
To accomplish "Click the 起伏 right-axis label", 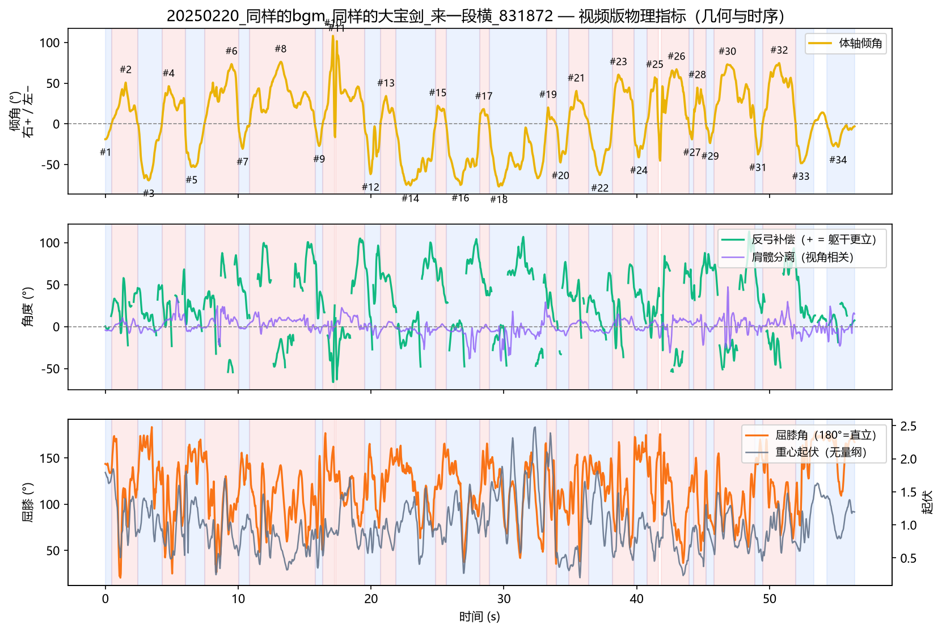I will coord(927,502).
